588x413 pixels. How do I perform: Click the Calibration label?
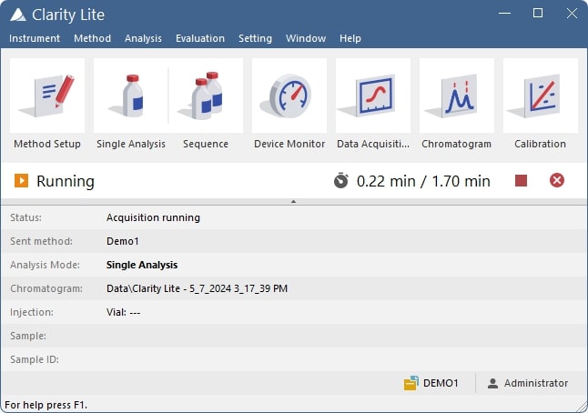click(540, 144)
